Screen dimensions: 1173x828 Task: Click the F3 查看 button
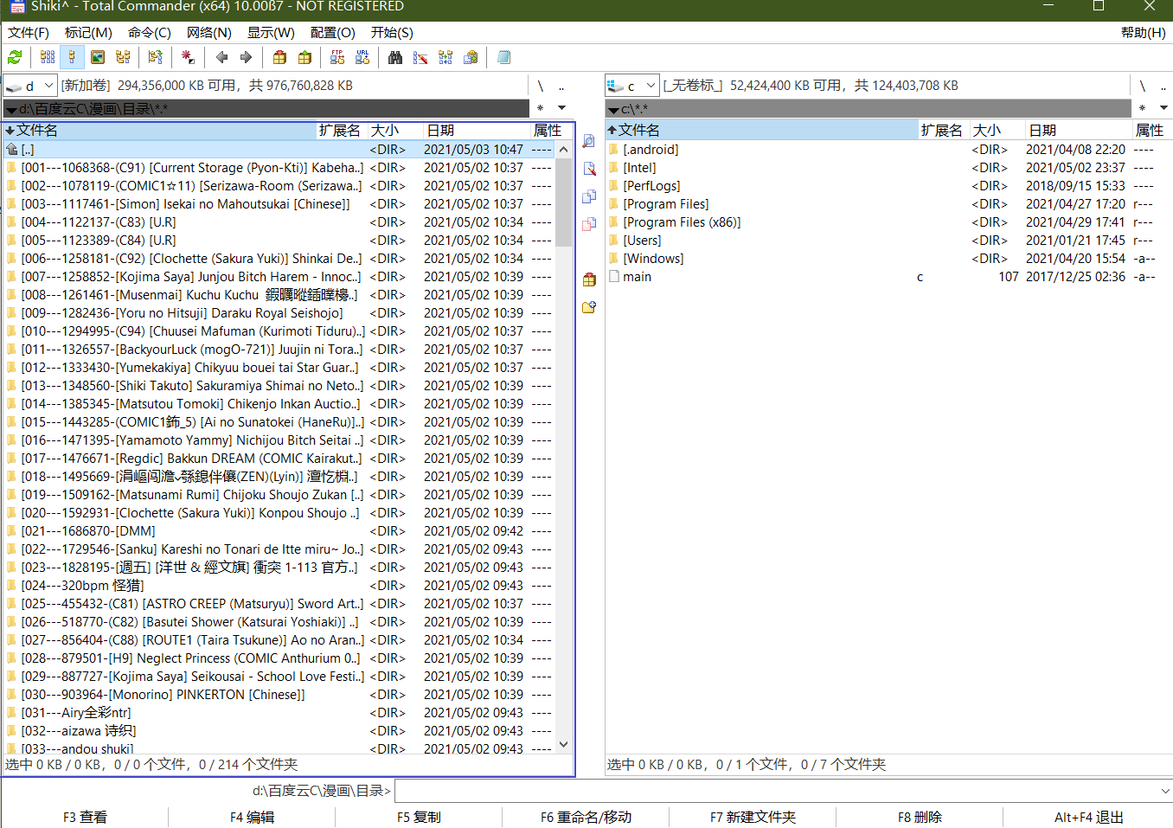pos(85,818)
